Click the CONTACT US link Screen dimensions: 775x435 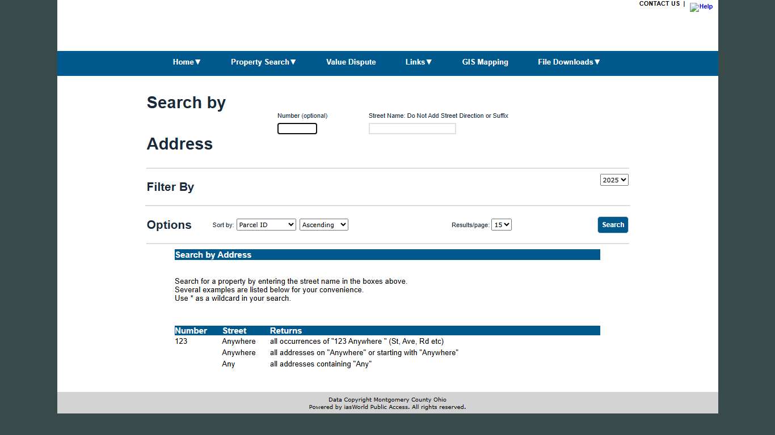click(x=659, y=4)
